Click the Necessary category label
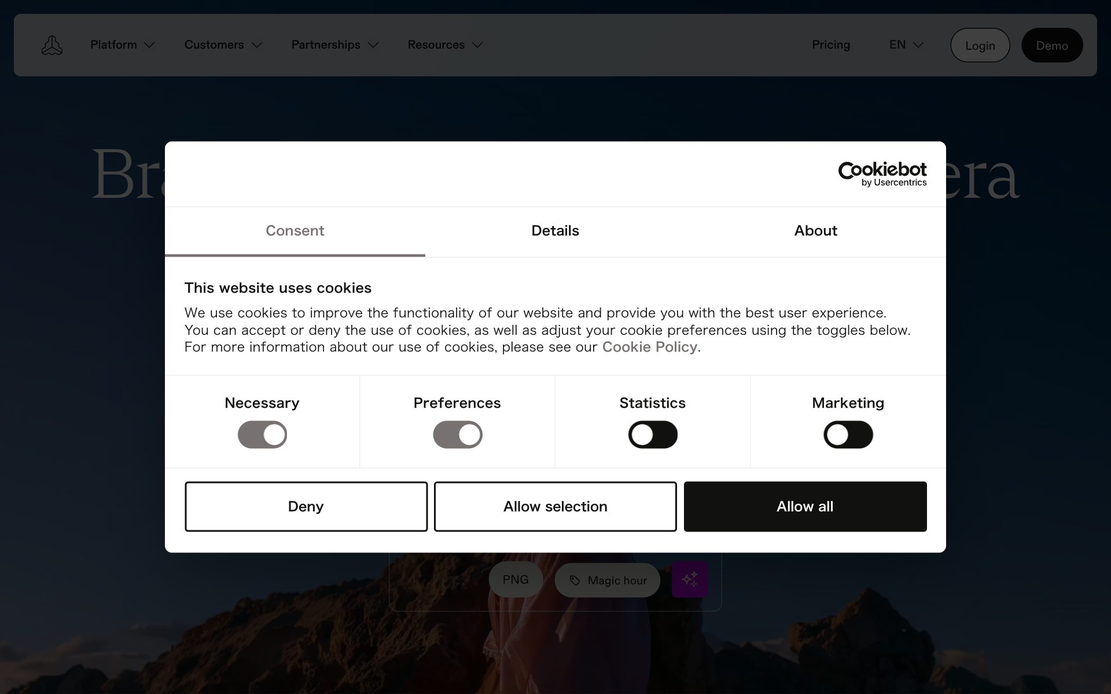 [262, 403]
